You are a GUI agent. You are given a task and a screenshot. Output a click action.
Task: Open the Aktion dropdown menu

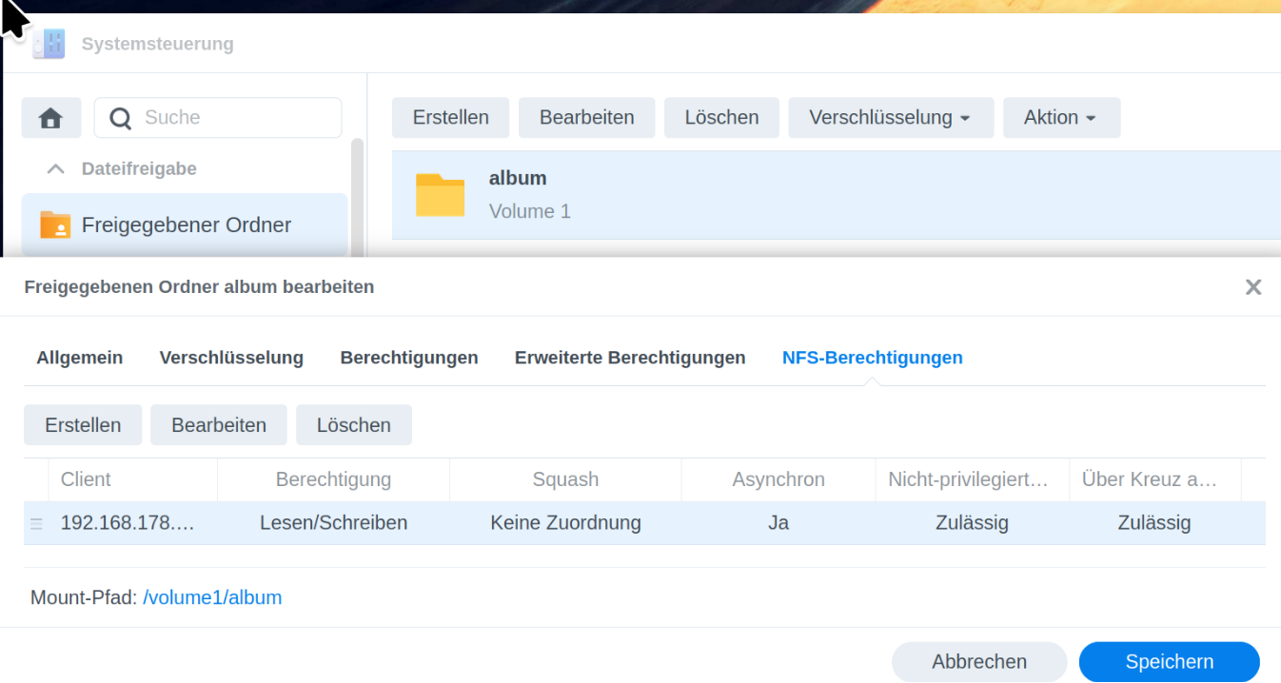point(1061,118)
